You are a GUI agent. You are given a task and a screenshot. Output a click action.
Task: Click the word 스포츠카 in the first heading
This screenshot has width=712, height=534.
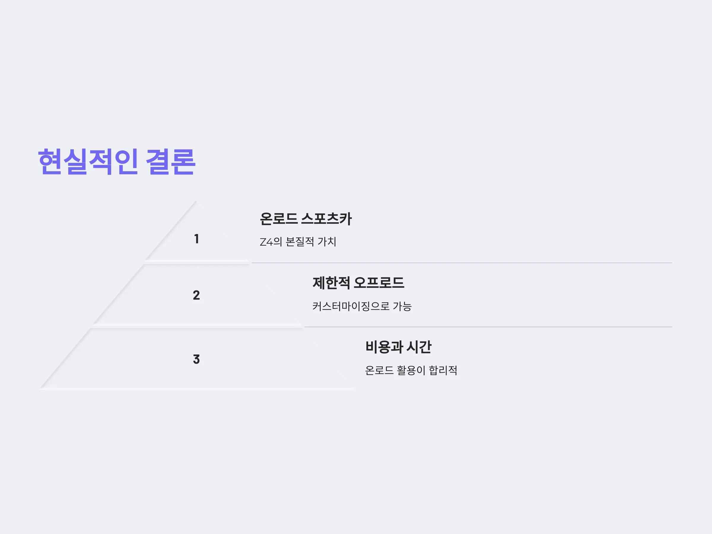click(326, 219)
